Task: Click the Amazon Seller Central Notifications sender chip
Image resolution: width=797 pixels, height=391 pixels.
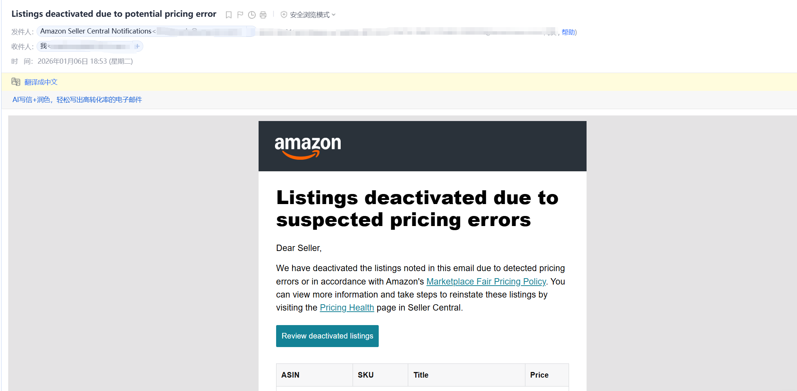Action: [96, 31]
